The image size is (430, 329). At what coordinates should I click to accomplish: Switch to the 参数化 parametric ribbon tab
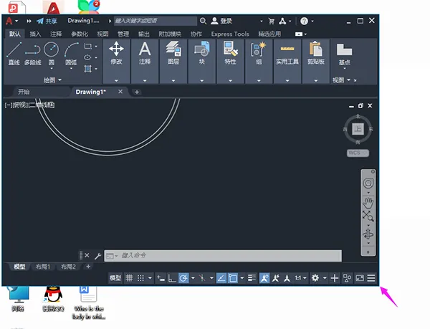tap(80, 34)
